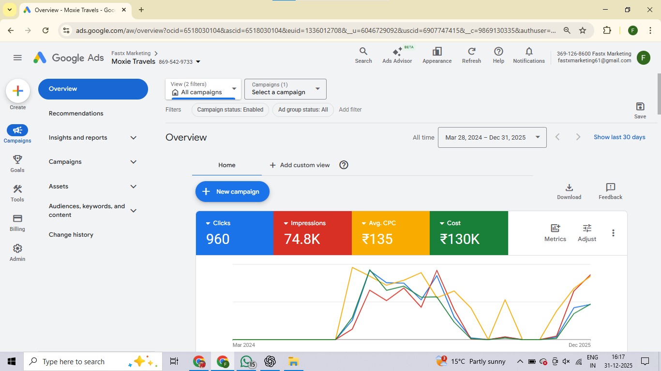This screenshot has width=661, height=371.
Task: Download the overview report
Action: [x=569, y=190]
